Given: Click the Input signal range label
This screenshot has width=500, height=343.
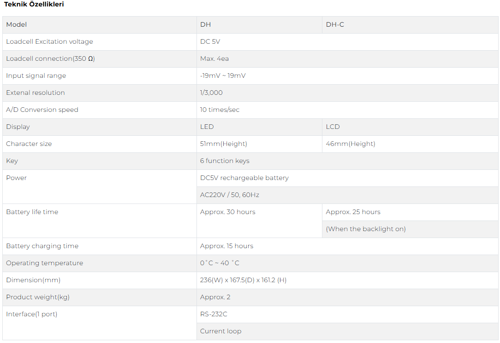Looking at the screenshot, I should point(36,76).
